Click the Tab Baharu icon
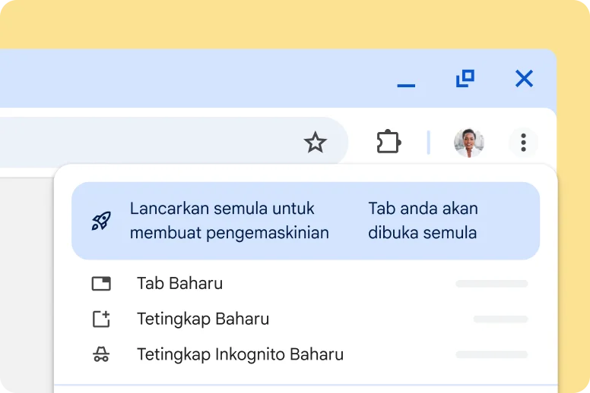 [x=101, y=284]
